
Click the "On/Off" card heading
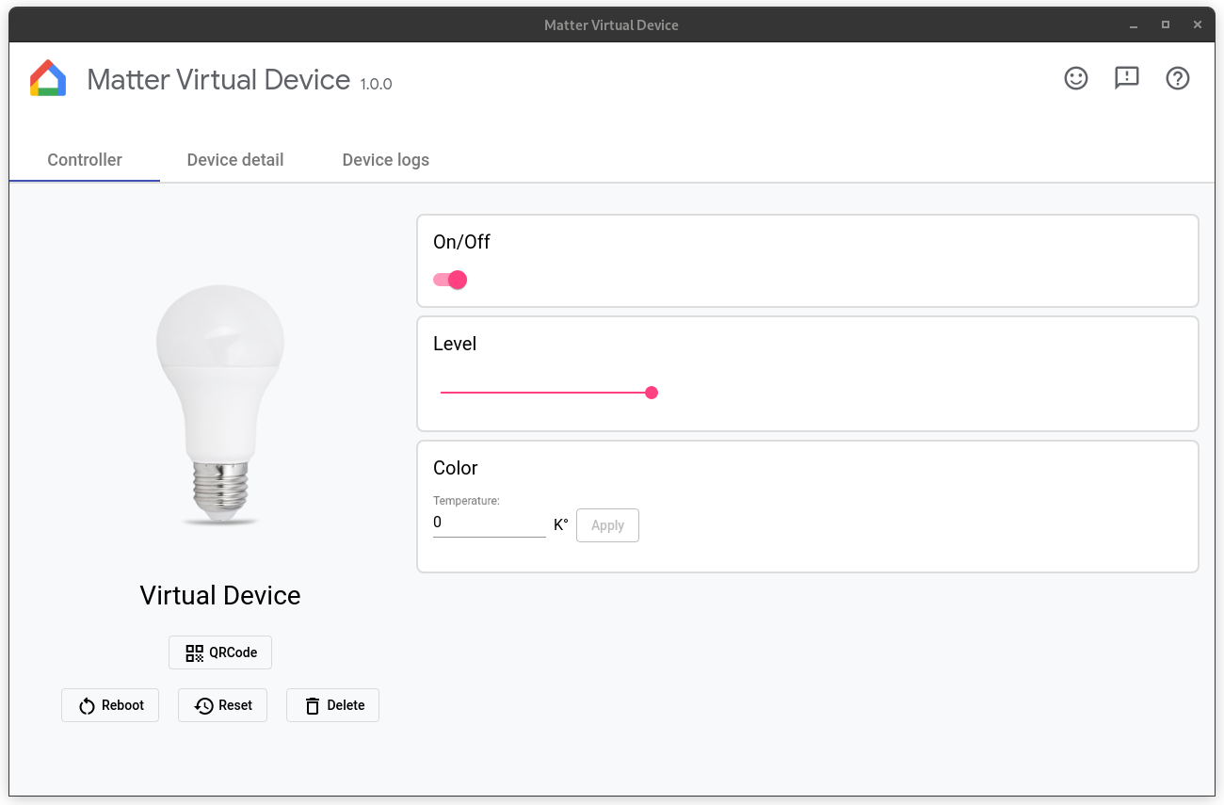click(461, 242)
